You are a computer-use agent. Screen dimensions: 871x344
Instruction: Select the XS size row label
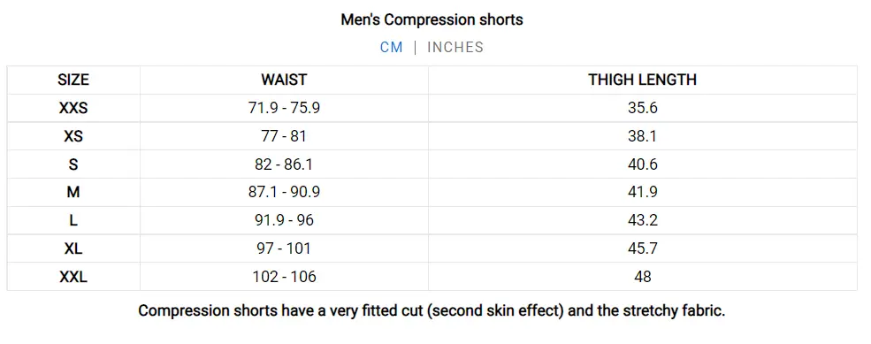coord(73,136)
